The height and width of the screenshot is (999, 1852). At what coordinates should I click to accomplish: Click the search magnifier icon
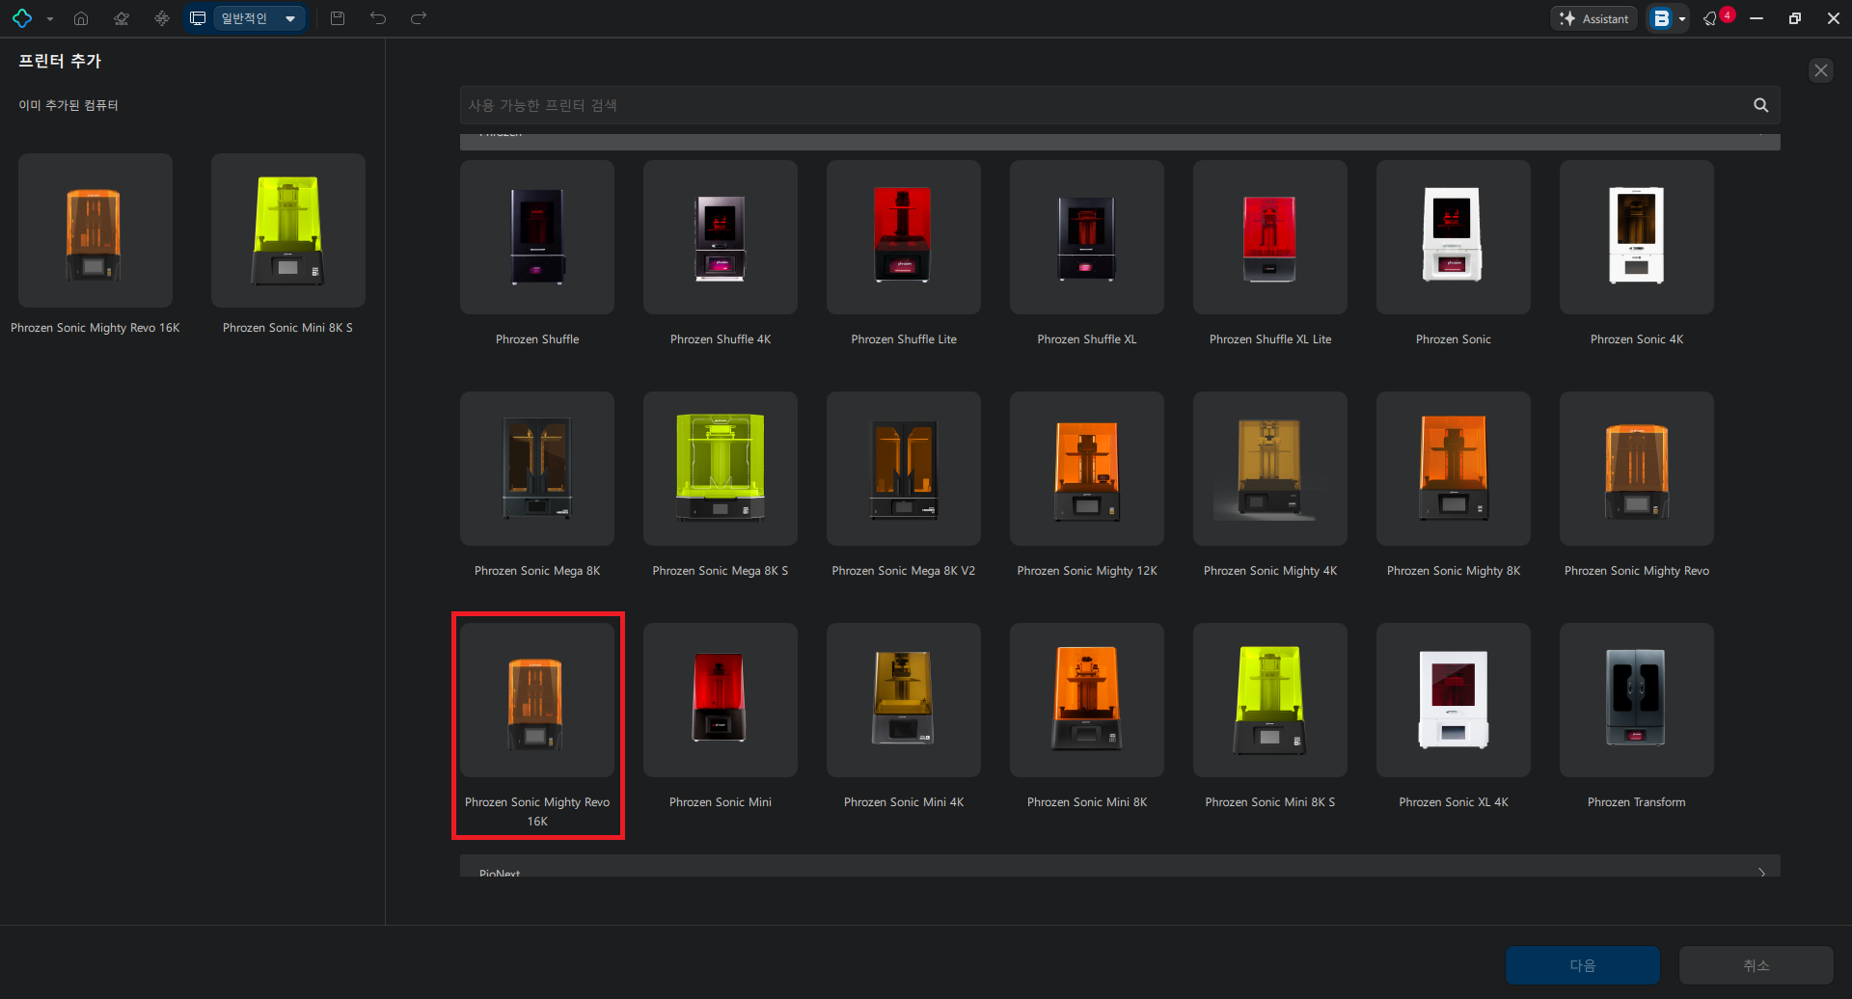[x=1760, y=105]
